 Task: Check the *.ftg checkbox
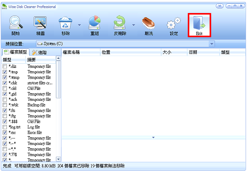(5, 116)
